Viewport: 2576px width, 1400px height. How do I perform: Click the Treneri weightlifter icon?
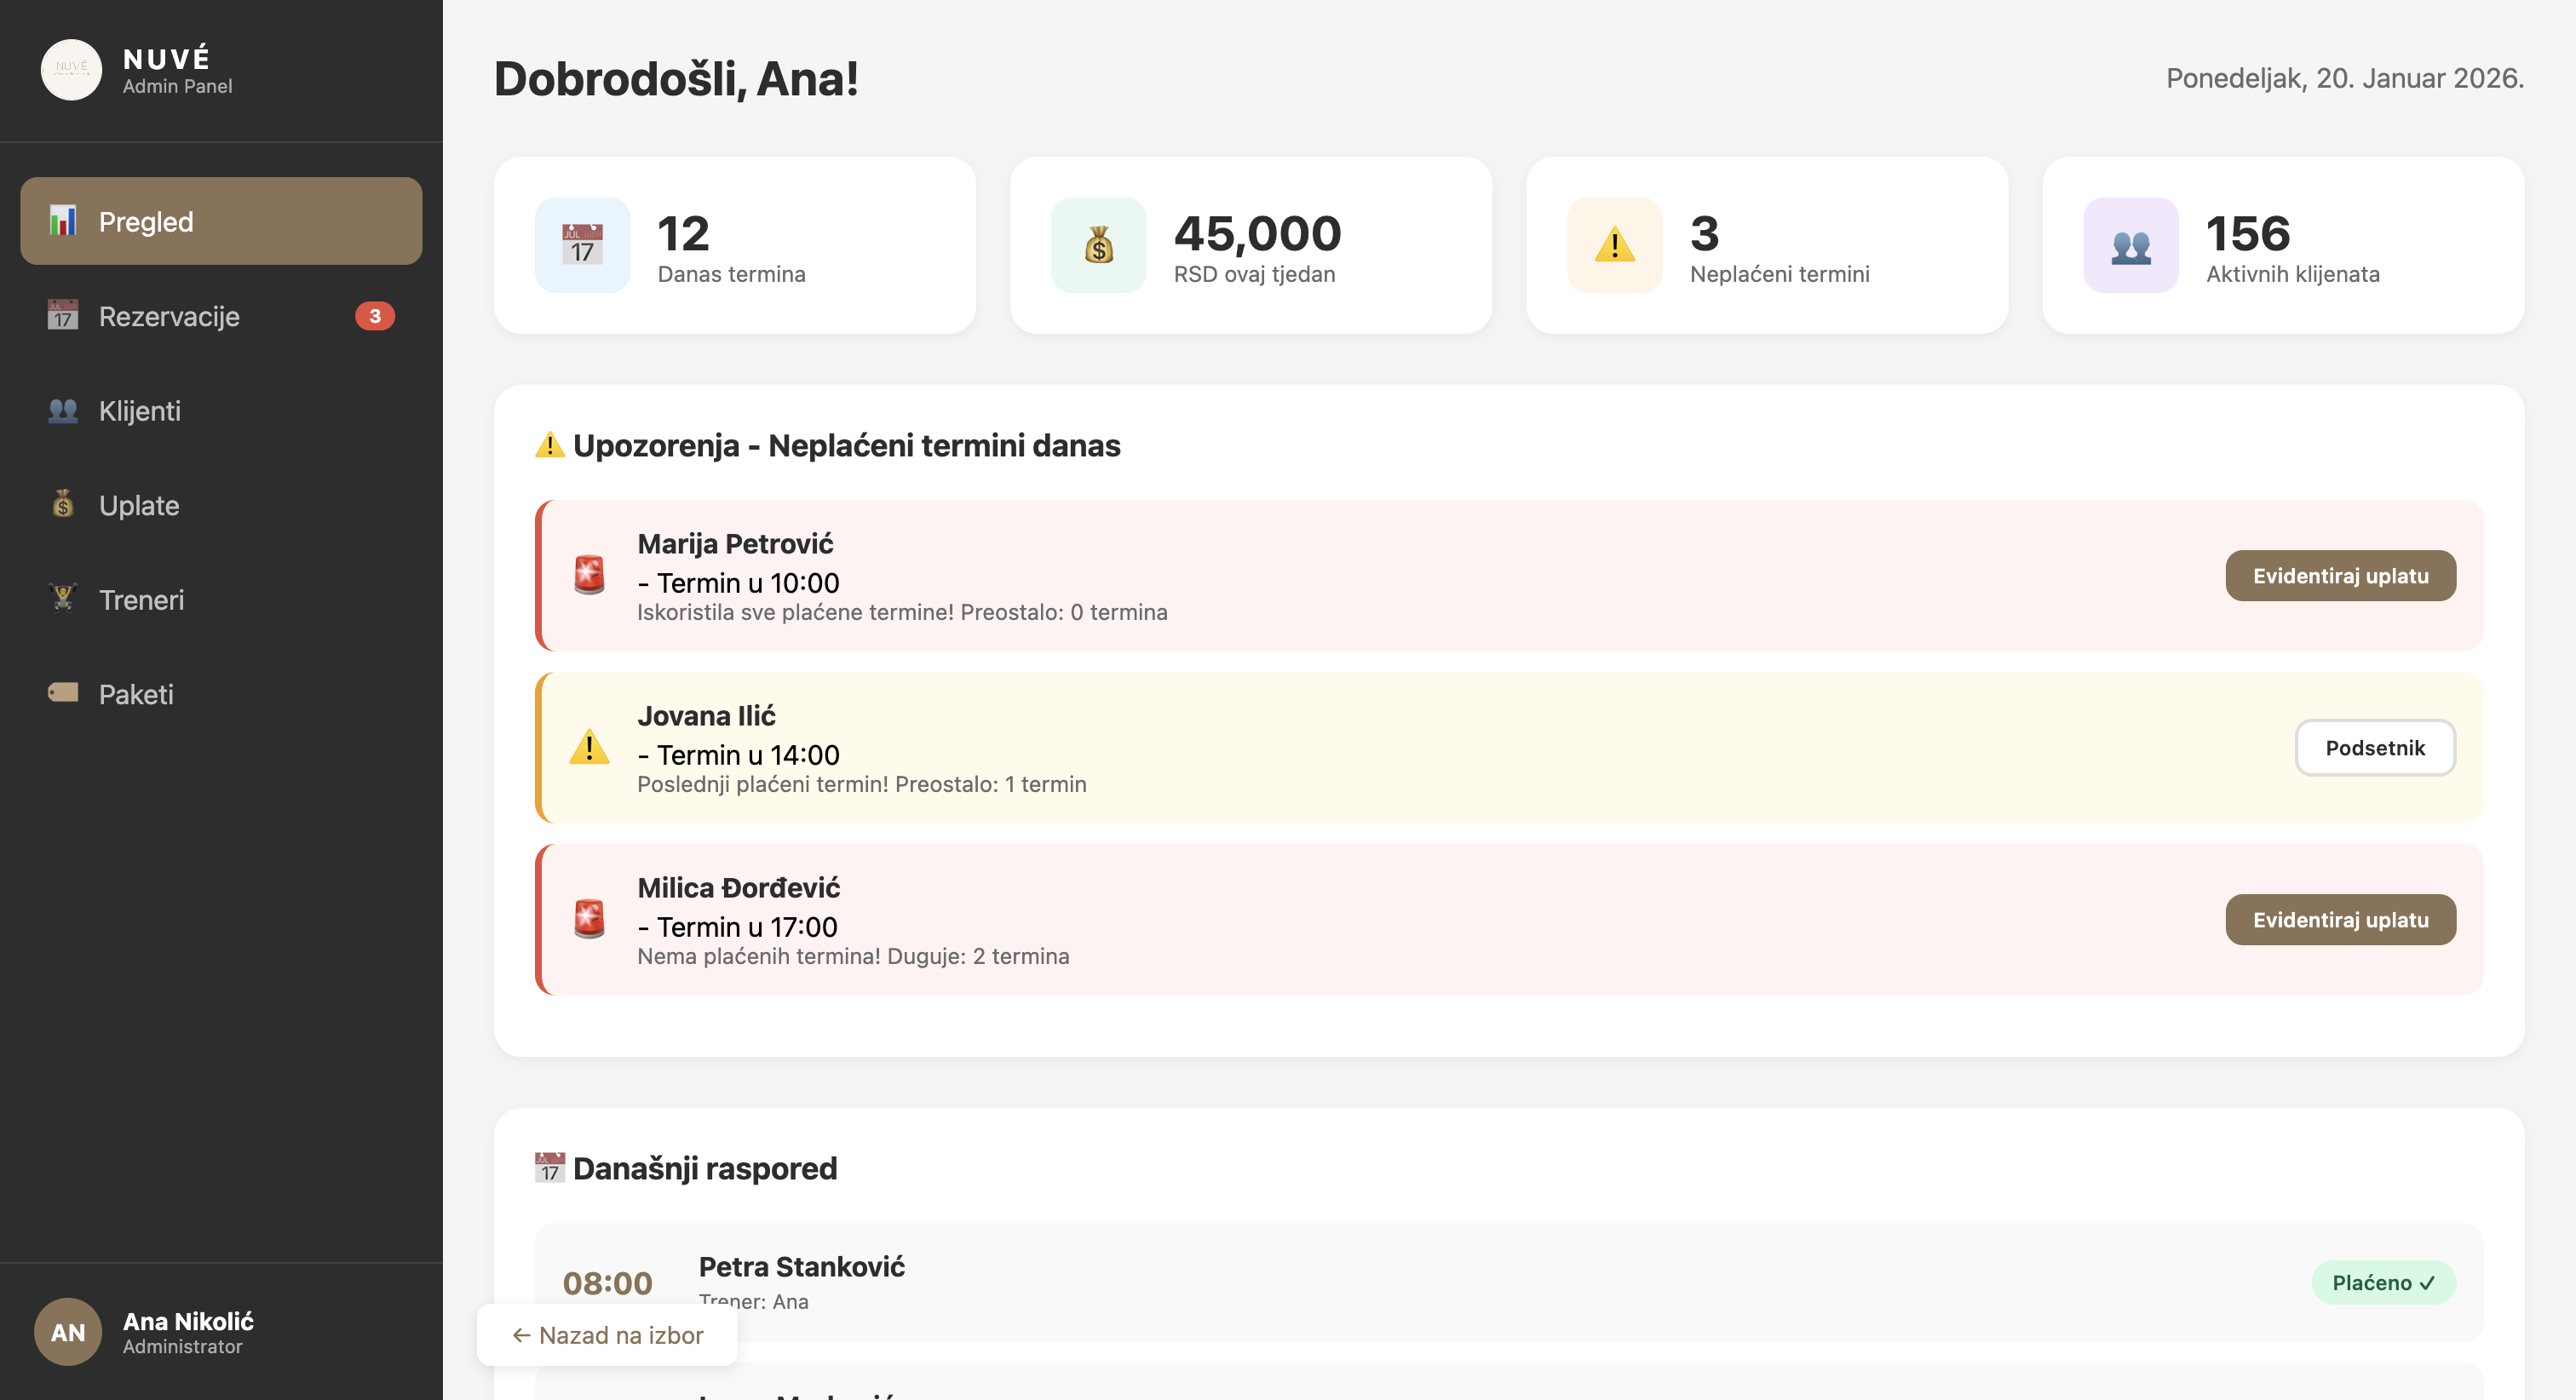(63, 599)
